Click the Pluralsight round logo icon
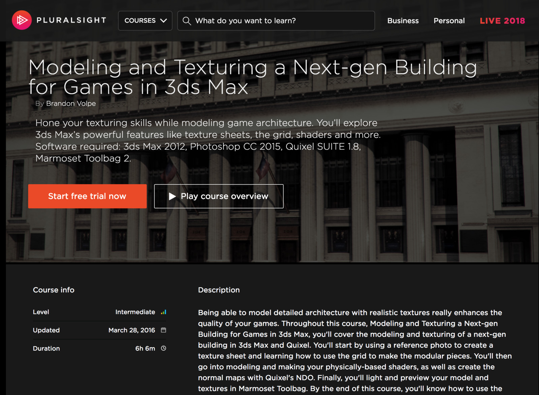The image size is (539, 395). 22,20
